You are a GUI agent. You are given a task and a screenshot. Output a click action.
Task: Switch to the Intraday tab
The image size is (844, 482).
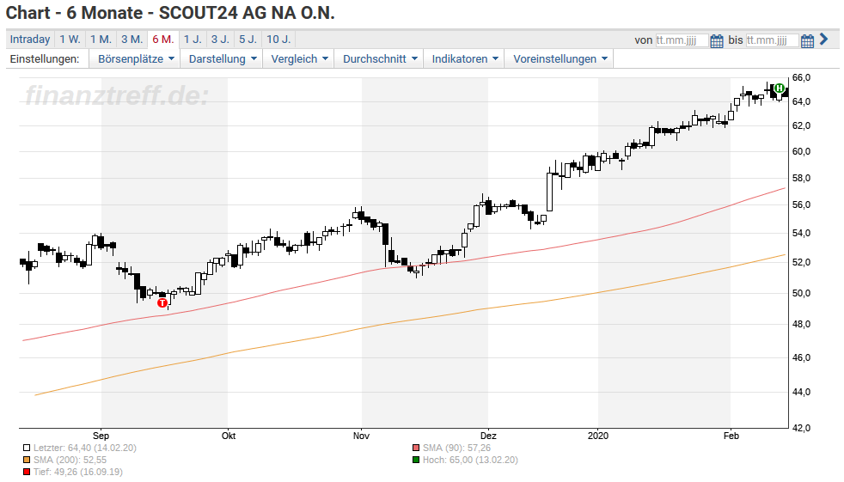(30, 40)
